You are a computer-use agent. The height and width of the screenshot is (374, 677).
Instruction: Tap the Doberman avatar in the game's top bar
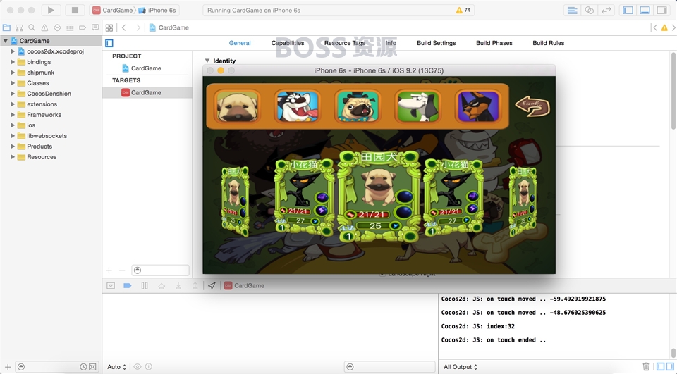point(478,106)
